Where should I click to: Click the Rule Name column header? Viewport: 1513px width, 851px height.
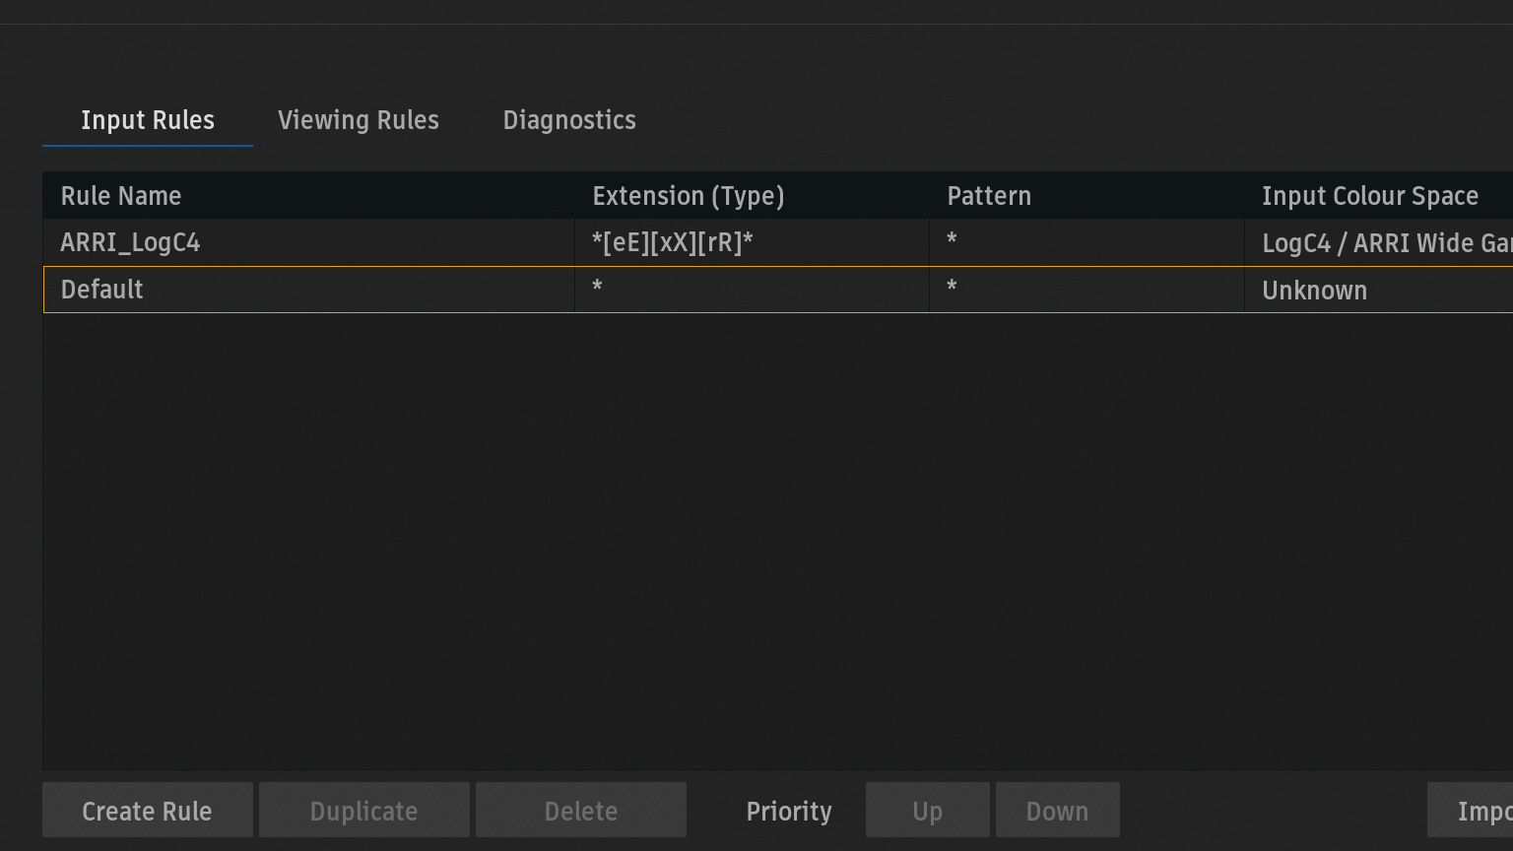click(121, 196)
